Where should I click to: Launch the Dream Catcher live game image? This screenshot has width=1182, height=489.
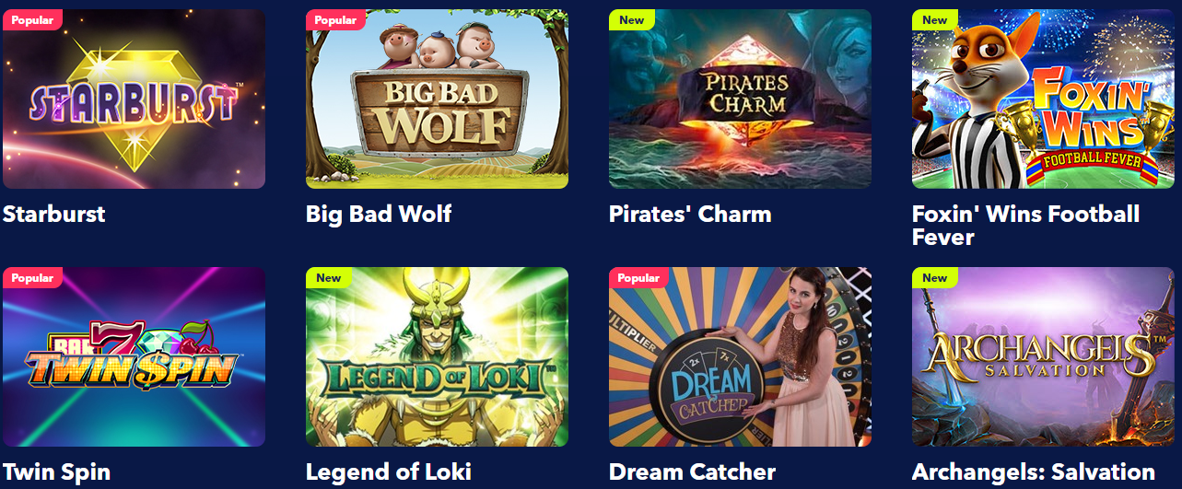[740, 356]
